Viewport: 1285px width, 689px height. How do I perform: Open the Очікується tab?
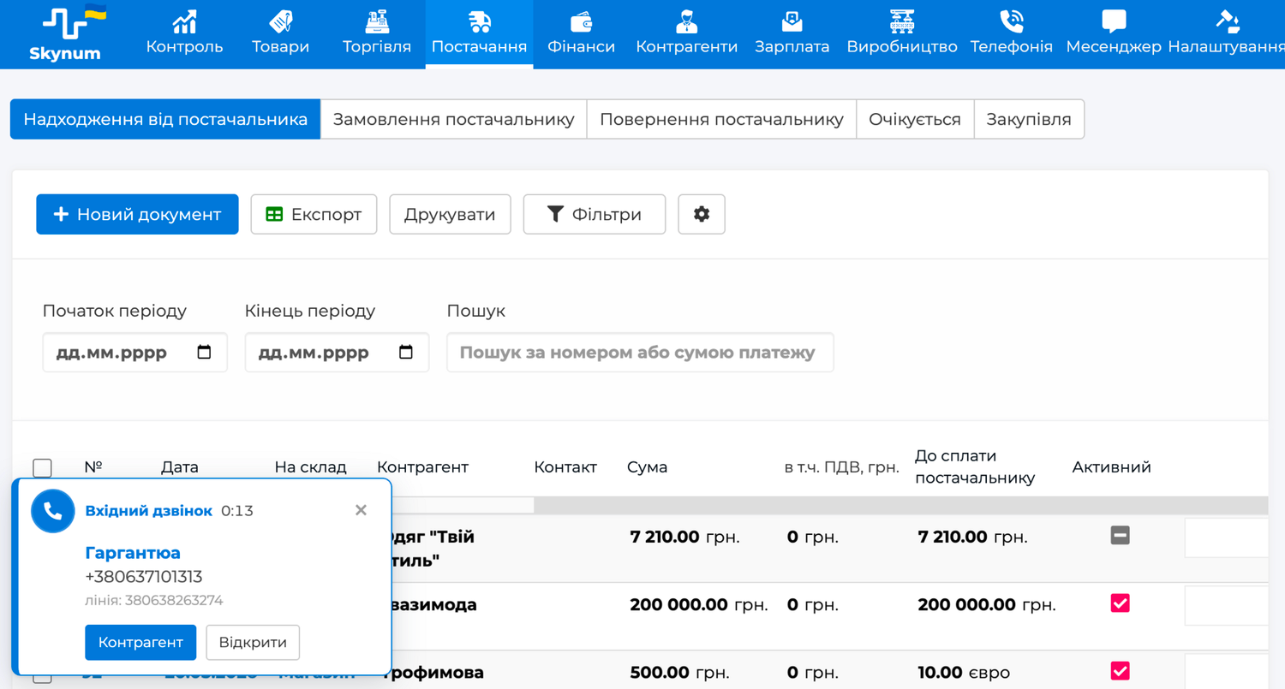[915, 119]
